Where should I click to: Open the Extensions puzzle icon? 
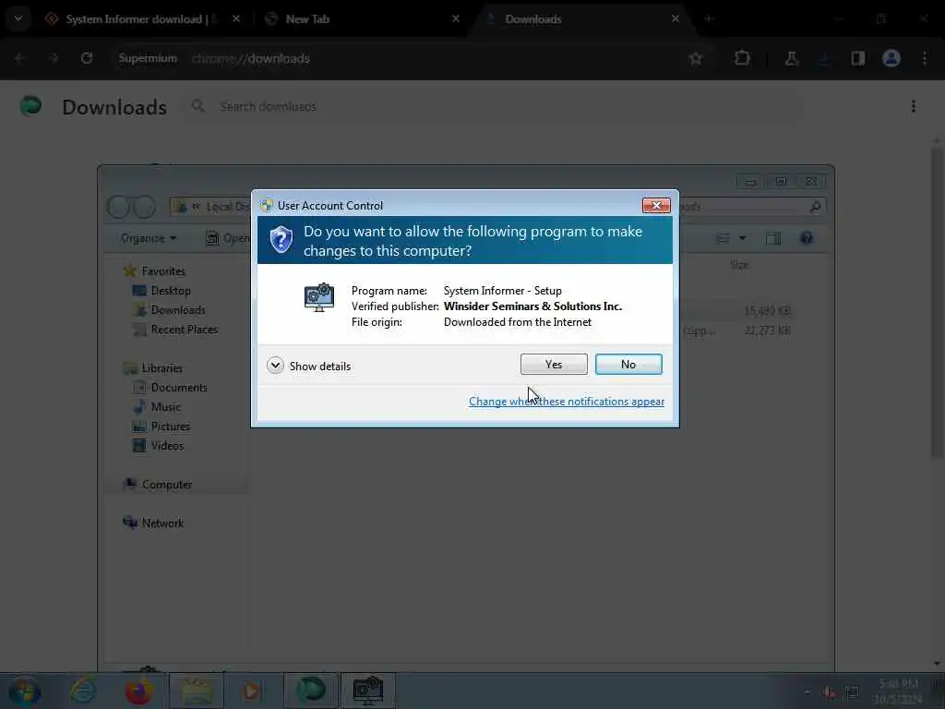[743, 58]
